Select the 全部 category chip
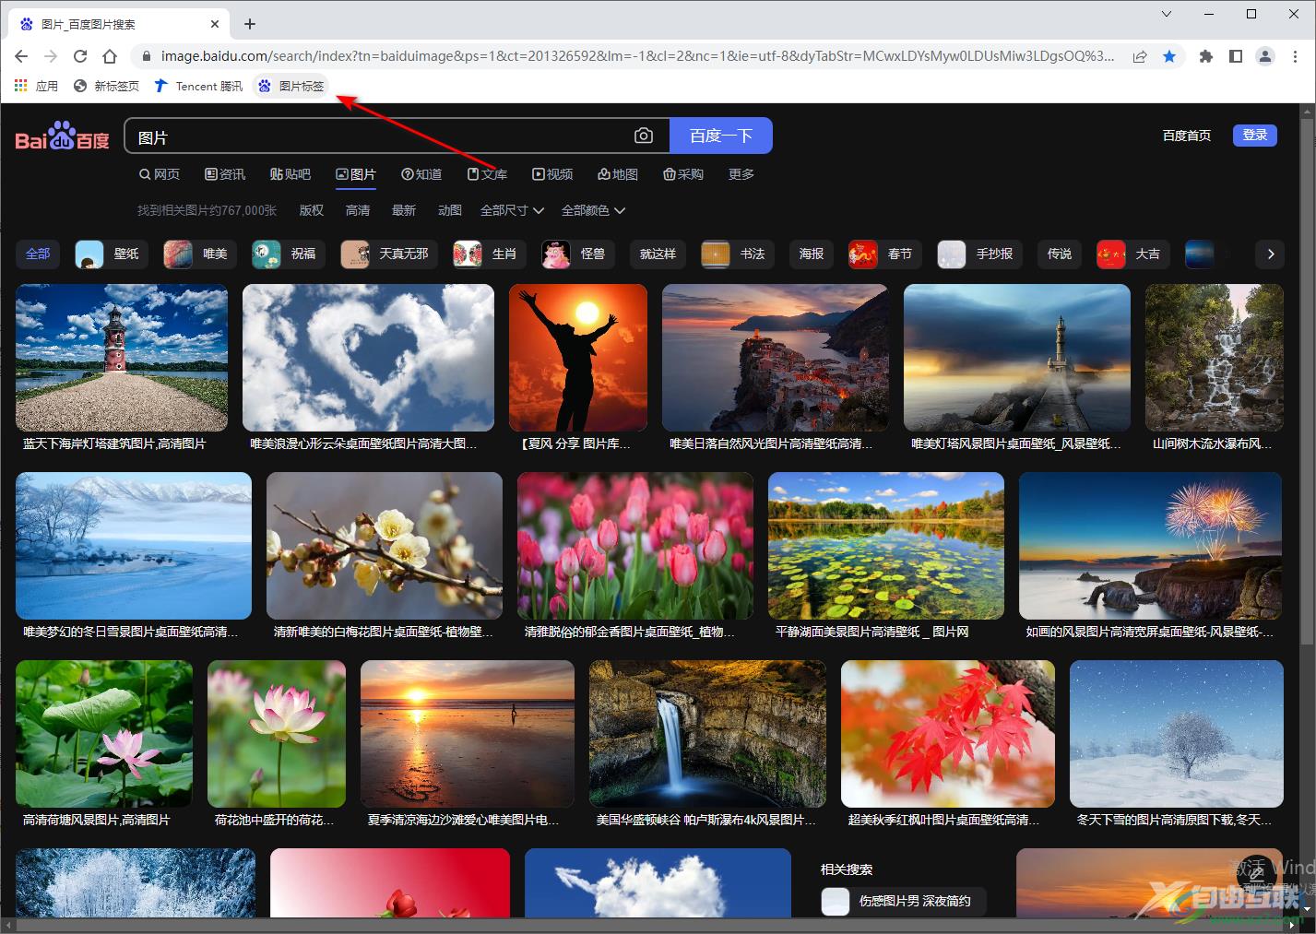 (x=38, y=254)
